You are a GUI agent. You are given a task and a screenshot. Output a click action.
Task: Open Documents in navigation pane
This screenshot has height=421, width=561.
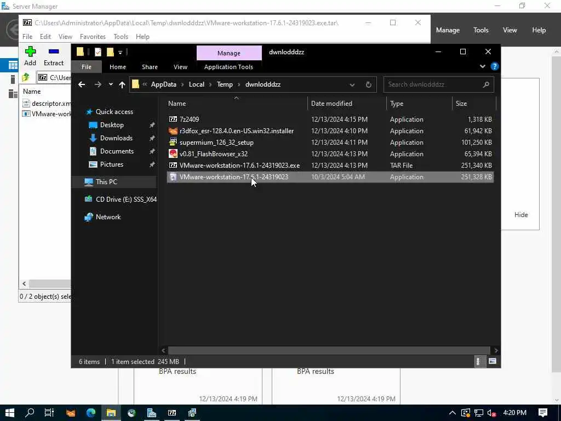tap(117, 151)
